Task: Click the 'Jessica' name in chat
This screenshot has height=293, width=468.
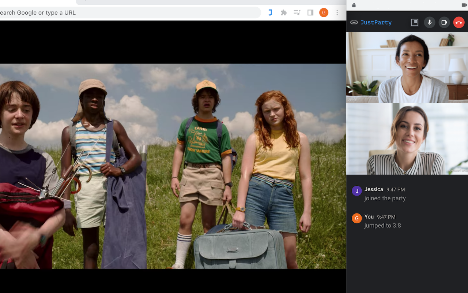Action: [374, 189]
